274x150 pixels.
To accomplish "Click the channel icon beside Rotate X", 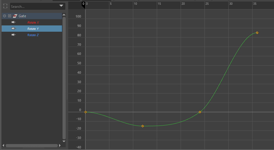I will (x=14, y=22).
